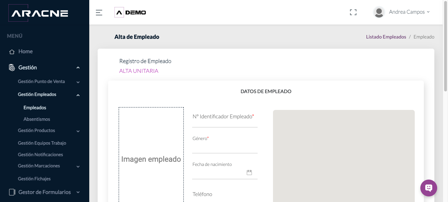This screenshot has width=448, height=202.
Task: Focus the Teléfono input field
Action: [x=225, y=194]
